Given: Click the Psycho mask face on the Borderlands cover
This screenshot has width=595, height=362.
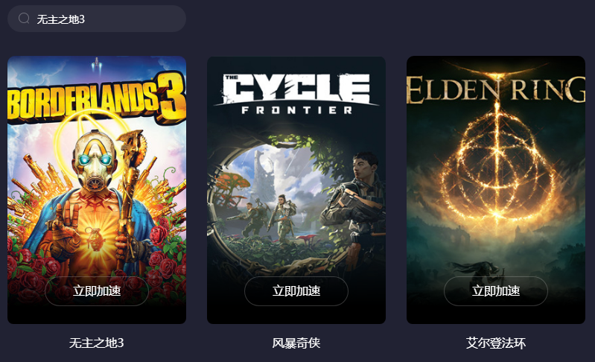Looking at the screenshot, I should click(x=95, y=160).
